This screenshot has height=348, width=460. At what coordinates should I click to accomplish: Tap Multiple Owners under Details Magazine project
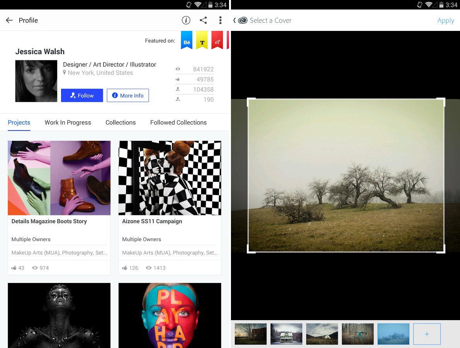pos(31,239)
